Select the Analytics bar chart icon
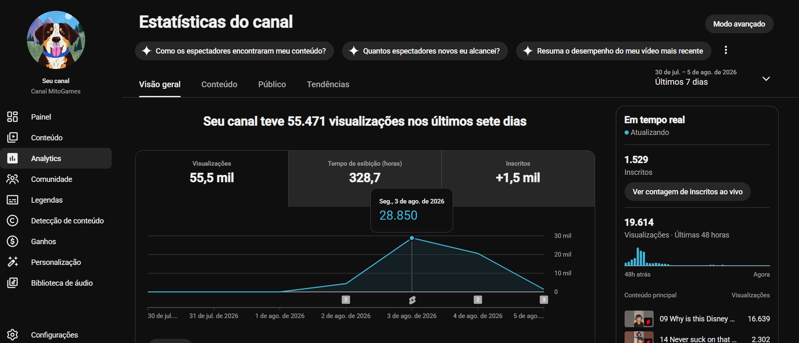799x343 pixels. (x=12, y=158)
